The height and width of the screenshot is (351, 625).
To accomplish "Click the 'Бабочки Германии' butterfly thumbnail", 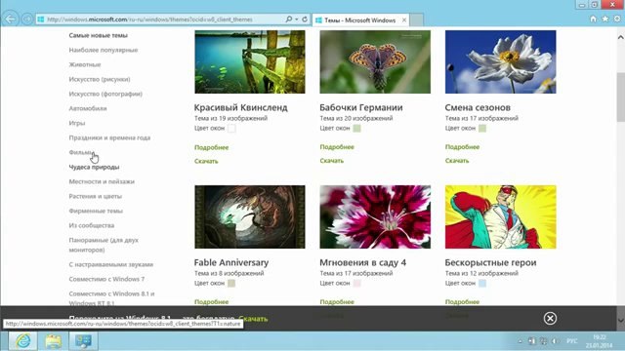I will (x=375, y=61).
